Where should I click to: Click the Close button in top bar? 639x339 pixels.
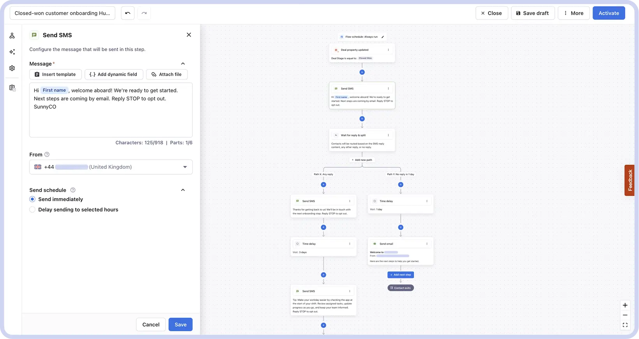point(492,13)
